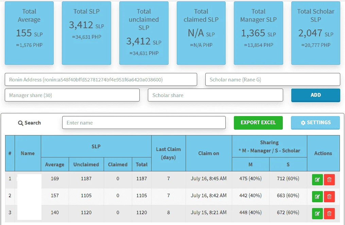Screen dimensions: 345x225
Task: Open Settings with the gear icon
Action: [x=315, y=123]
